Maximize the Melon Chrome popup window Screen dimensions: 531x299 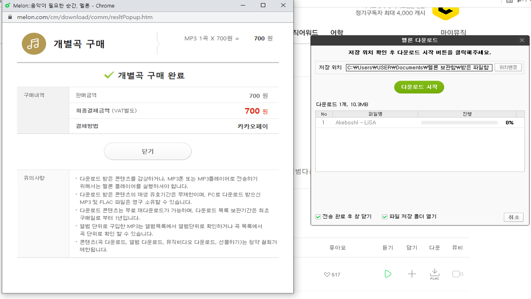263,5
